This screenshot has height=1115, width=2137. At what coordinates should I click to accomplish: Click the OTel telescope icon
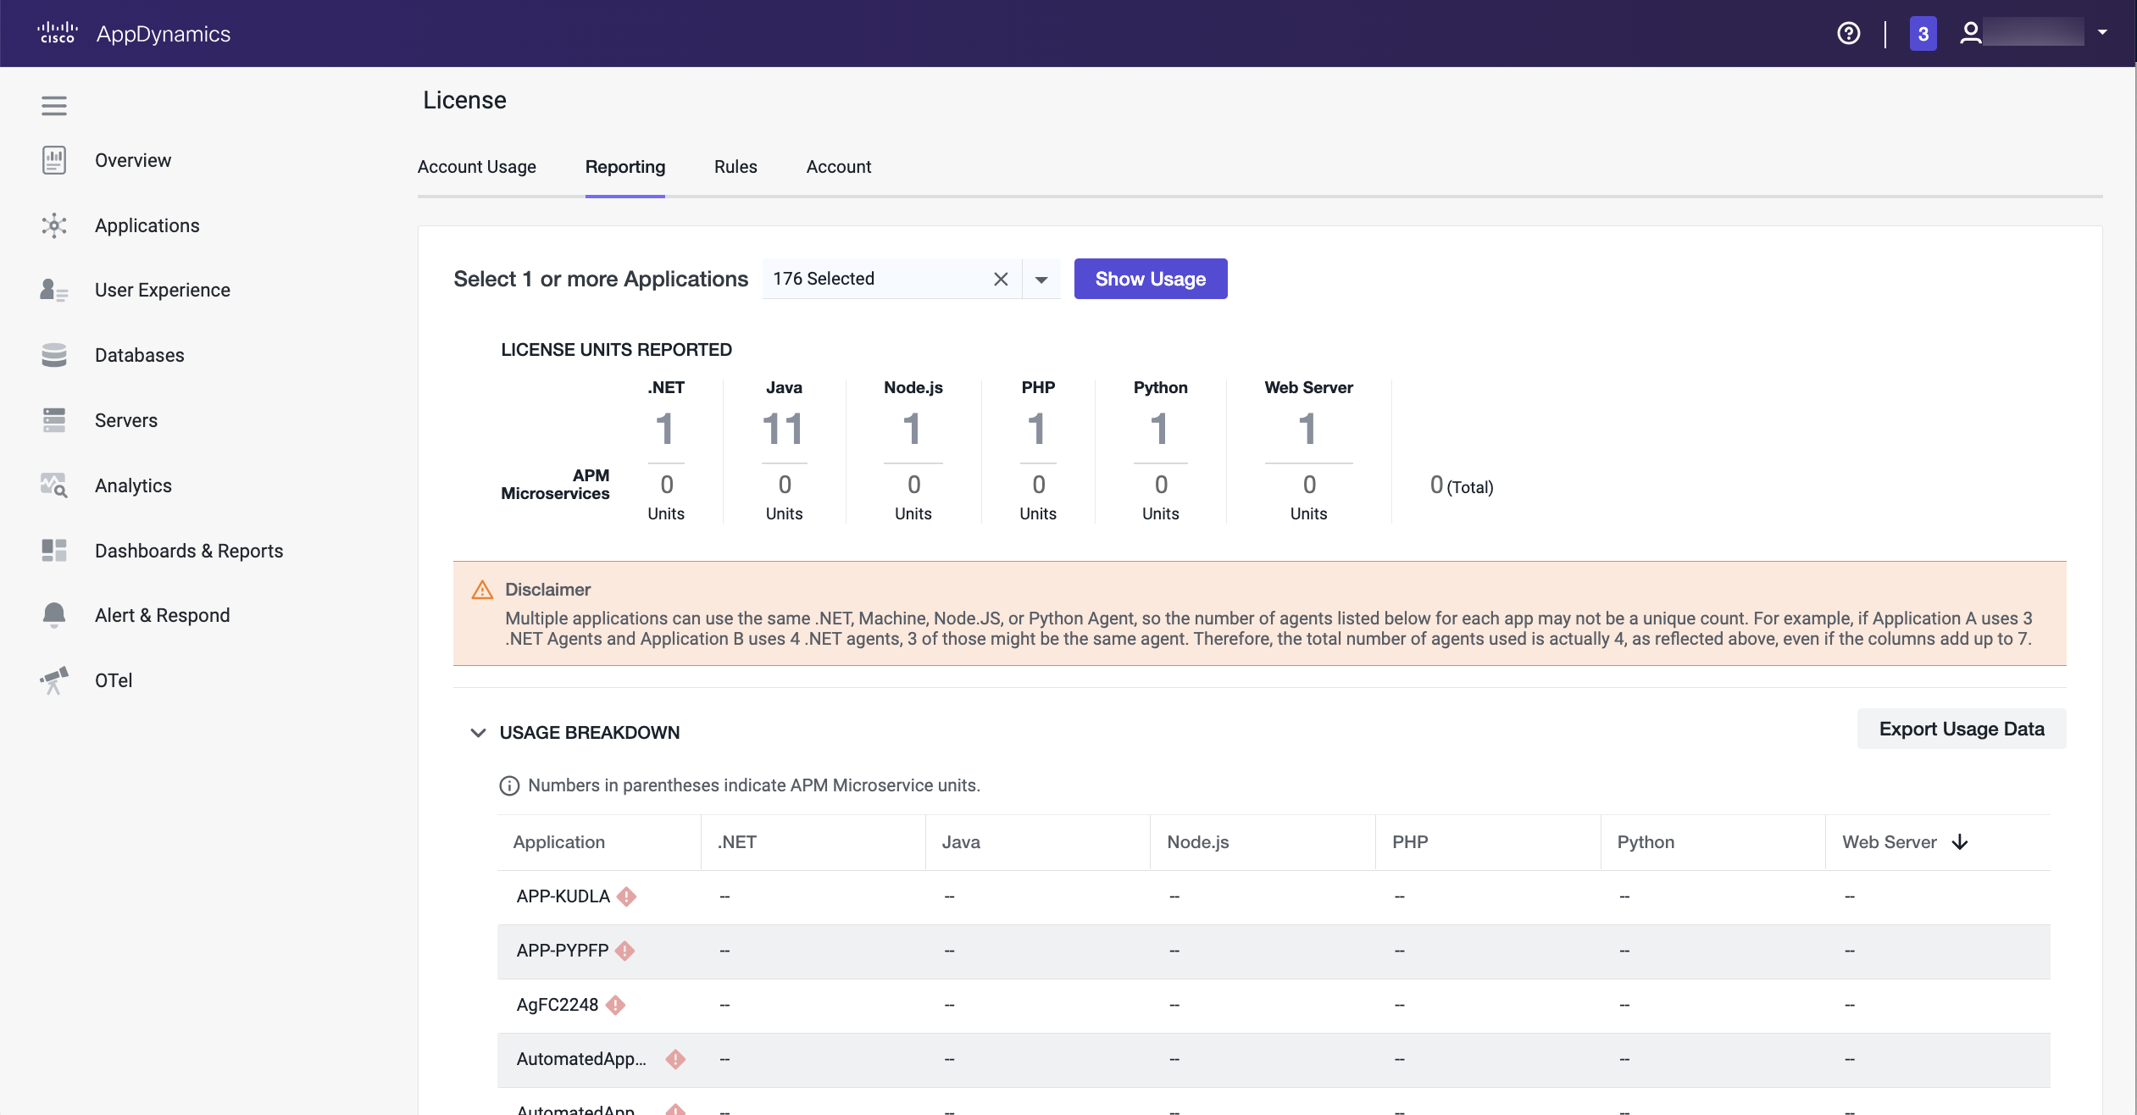pos(53,680)
